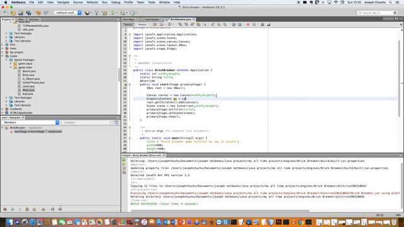The image size is (404, 227).
Task: Click the red stop macro recording icon
Action: [x=248, y=25]
